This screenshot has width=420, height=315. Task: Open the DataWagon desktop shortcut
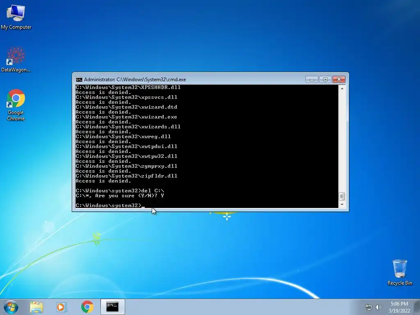click(16, 60)
